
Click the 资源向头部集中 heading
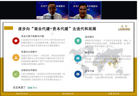coord(29,52)
